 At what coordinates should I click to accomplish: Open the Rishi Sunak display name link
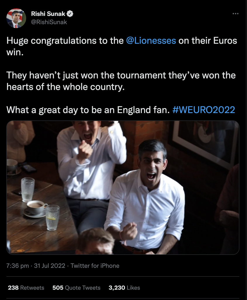(48, 14)
